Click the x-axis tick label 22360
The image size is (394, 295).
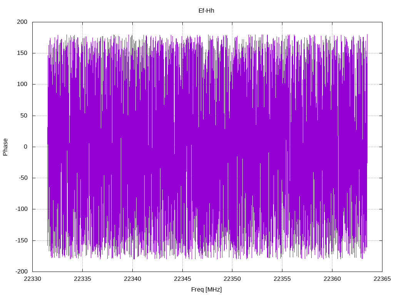332,279
